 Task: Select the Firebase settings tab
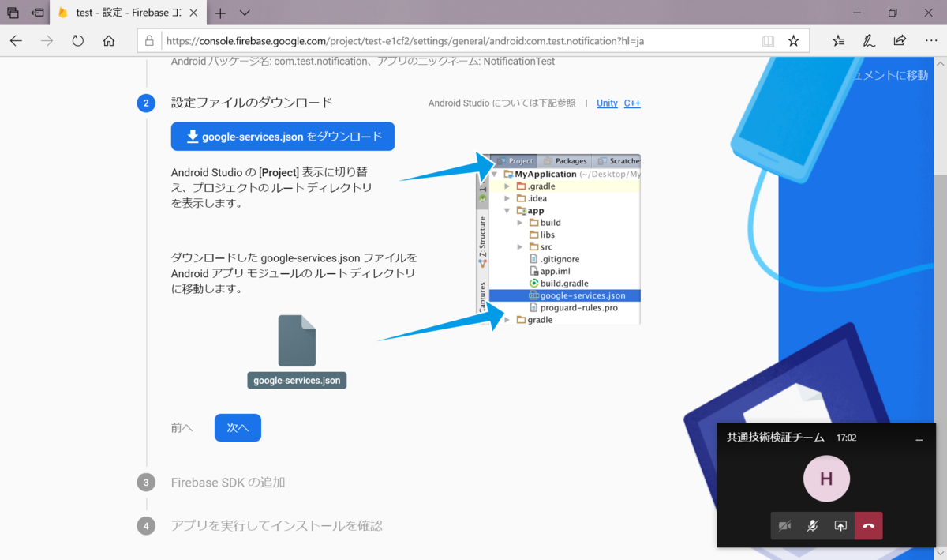[129, 13]
